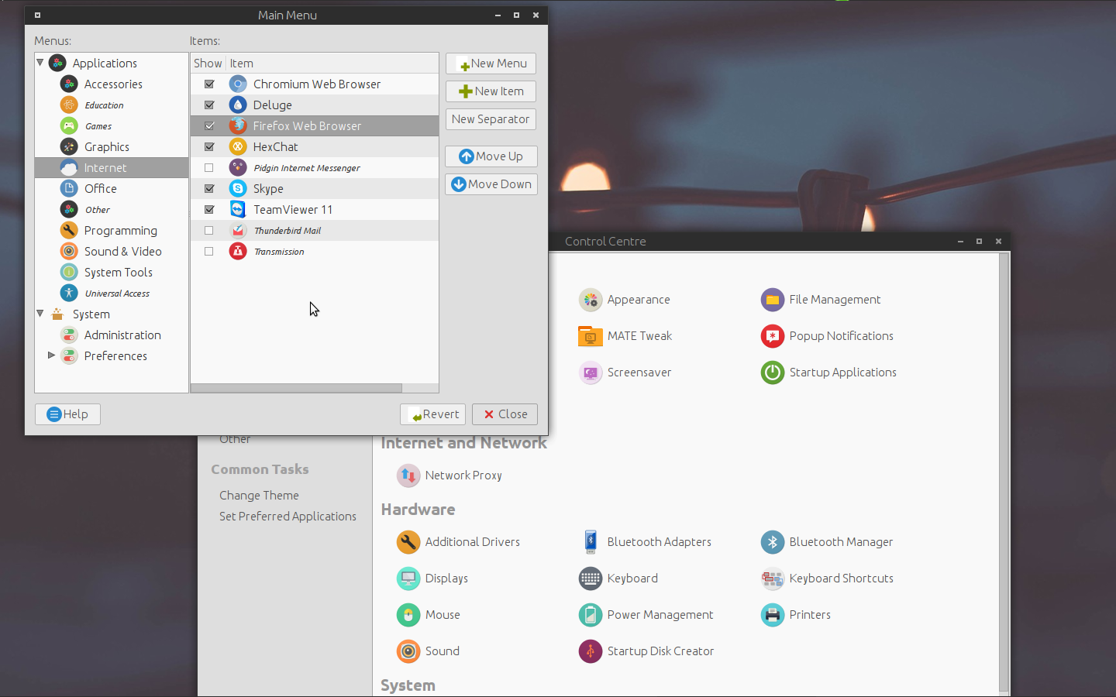Open Startup Disk Creator icon

(591, 651)
